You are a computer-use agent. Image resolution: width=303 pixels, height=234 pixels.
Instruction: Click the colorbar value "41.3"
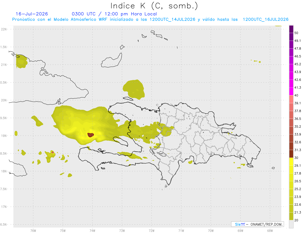pos(298,88)
